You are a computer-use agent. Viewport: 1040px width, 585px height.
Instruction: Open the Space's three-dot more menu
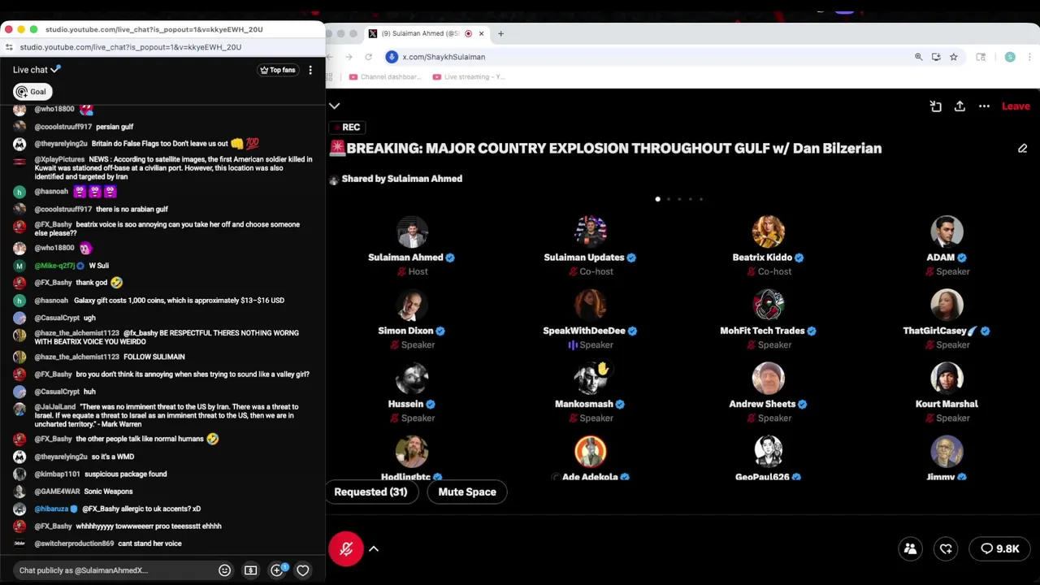pos(984,106)
